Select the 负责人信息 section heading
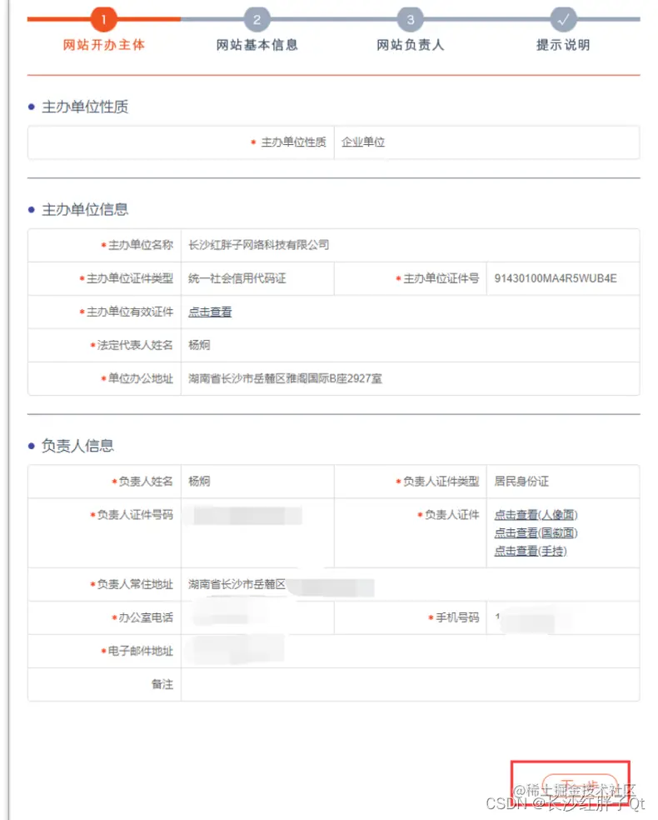The height and width of the screenshot is (820, 658). pos(77,446)
